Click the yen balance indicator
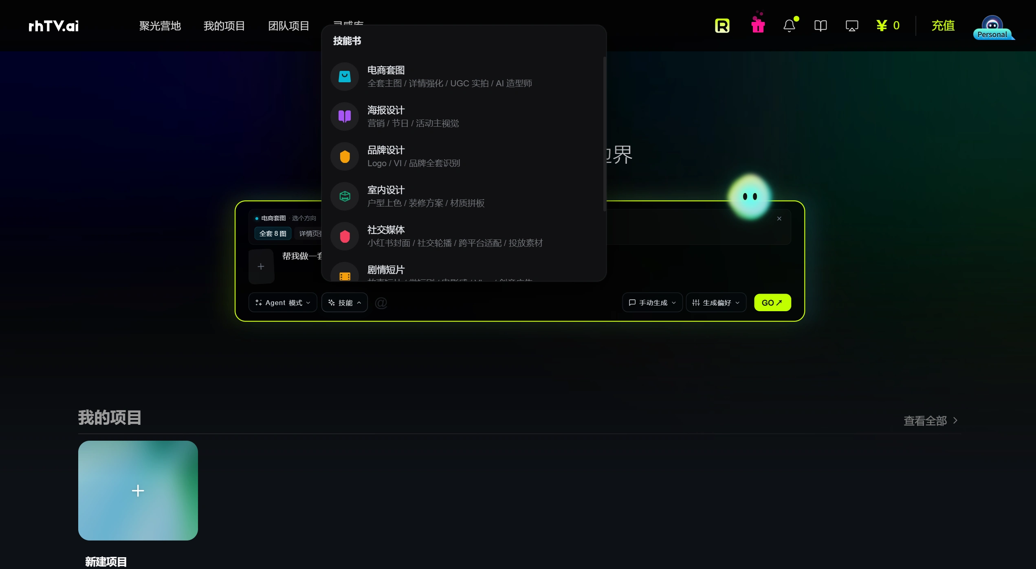 (x=888, y=26)
